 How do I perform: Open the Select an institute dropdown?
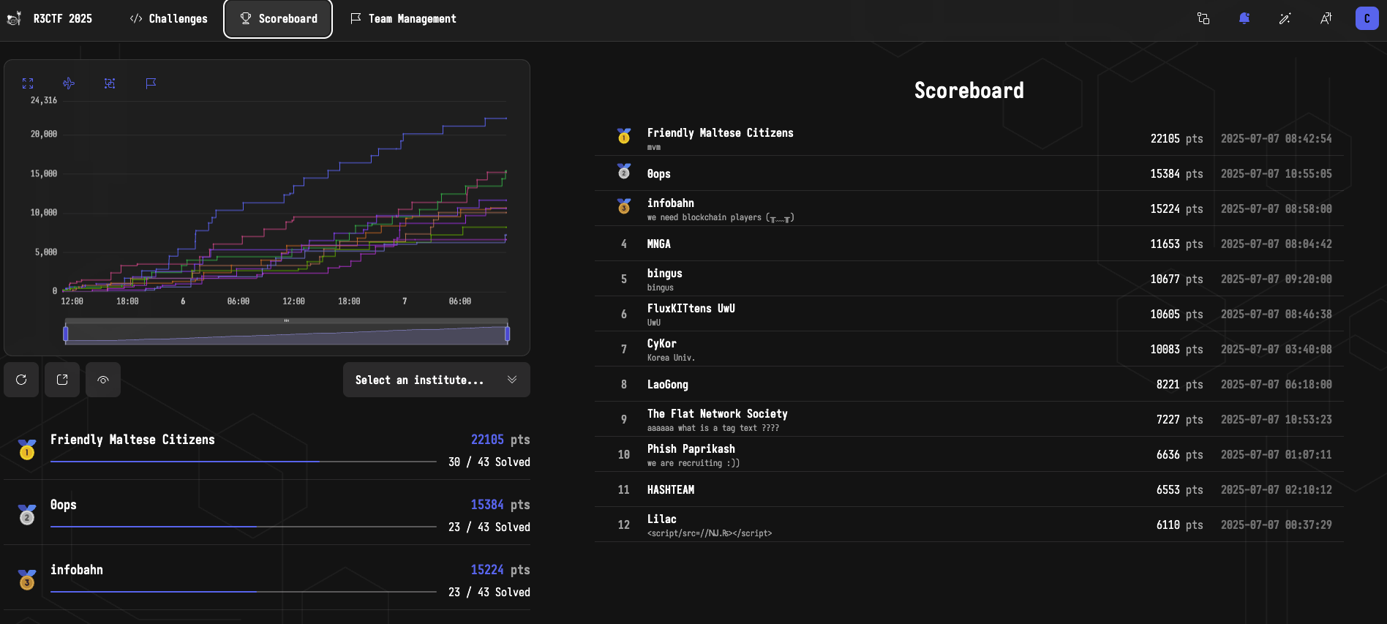[x=437, y=380]
